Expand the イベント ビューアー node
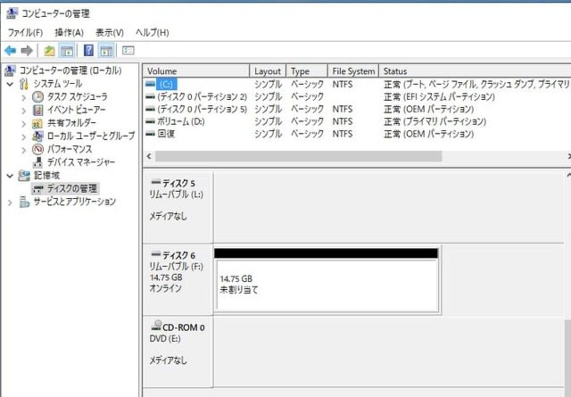571x397 pixels. [24, 110]
